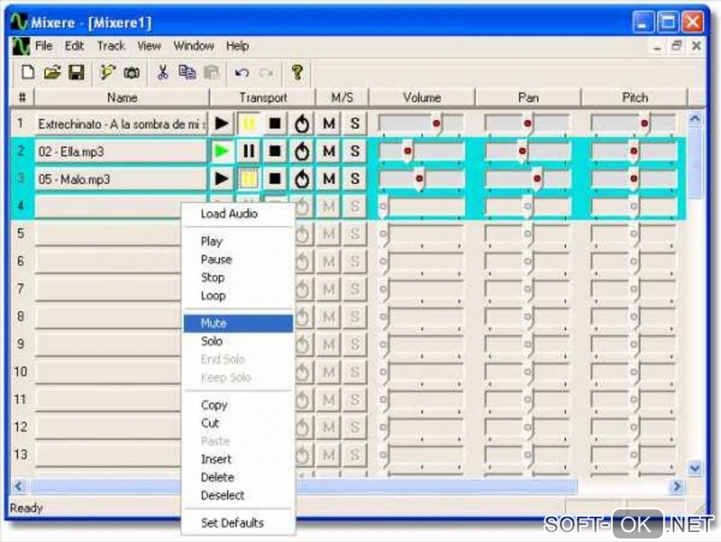Select Mute in the context menu
721x542 pixels.
[x=238, y=323]
